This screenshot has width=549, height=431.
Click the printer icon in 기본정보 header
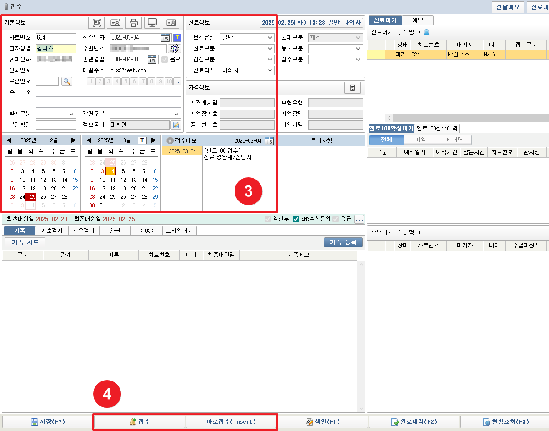(133, 22)
